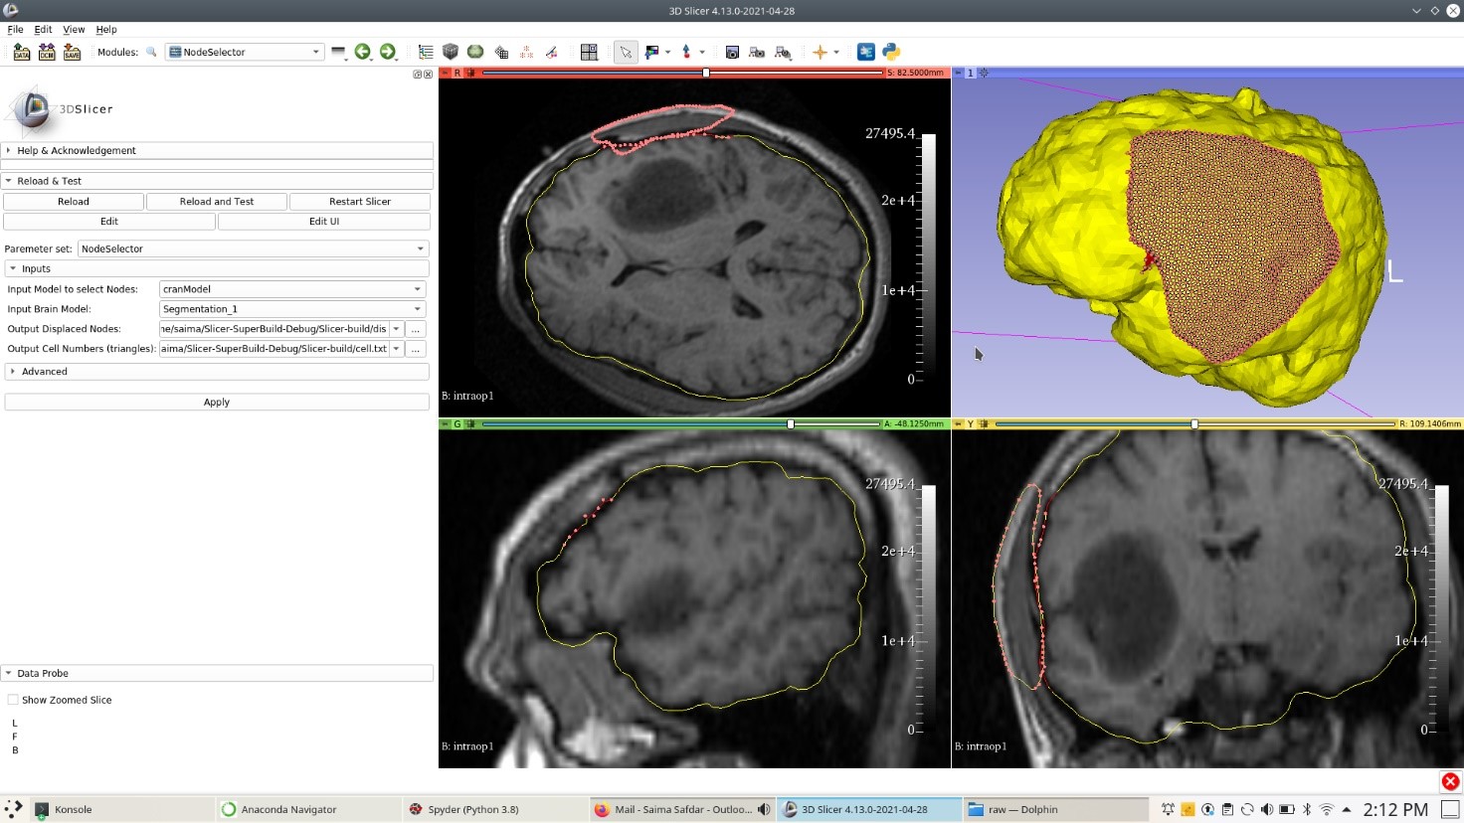Open the Output Cell Numbers path dropdown arrow
Viewport: 1464px width, 823px height.
396,349
